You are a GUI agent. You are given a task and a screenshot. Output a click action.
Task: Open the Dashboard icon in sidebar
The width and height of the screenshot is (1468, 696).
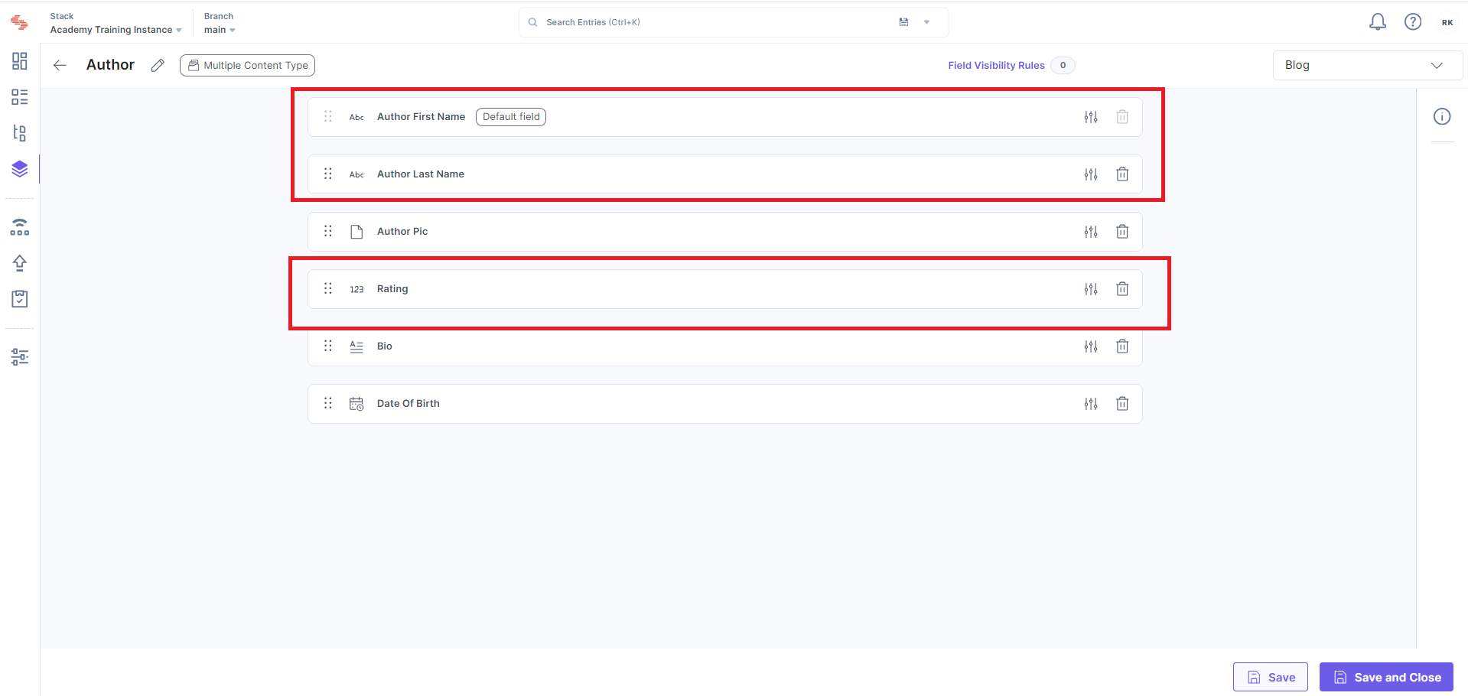(20, 61)
